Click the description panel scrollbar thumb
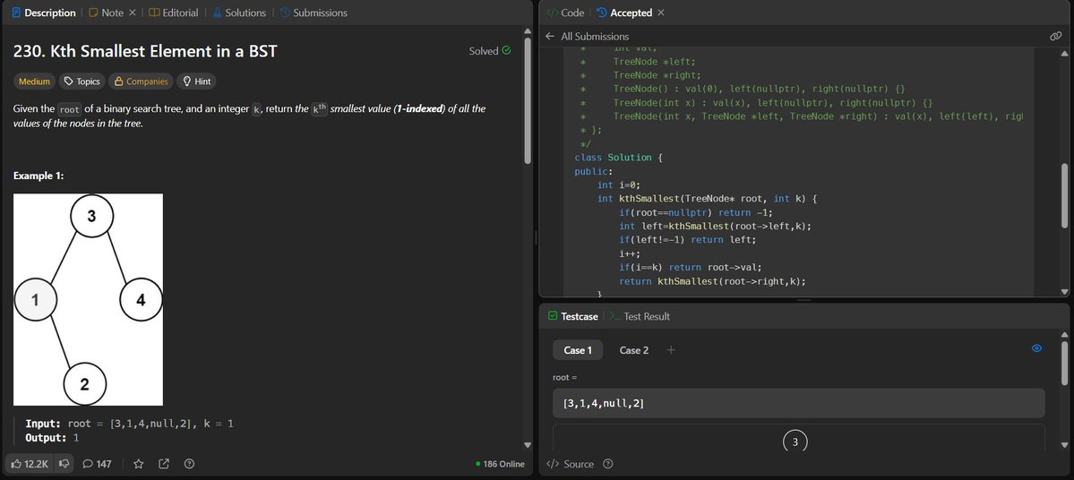 528,100
